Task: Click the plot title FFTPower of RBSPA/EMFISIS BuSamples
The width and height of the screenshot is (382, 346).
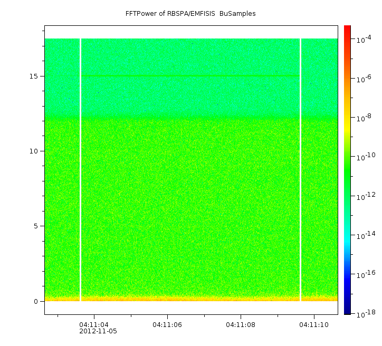Action: point(190,14)
